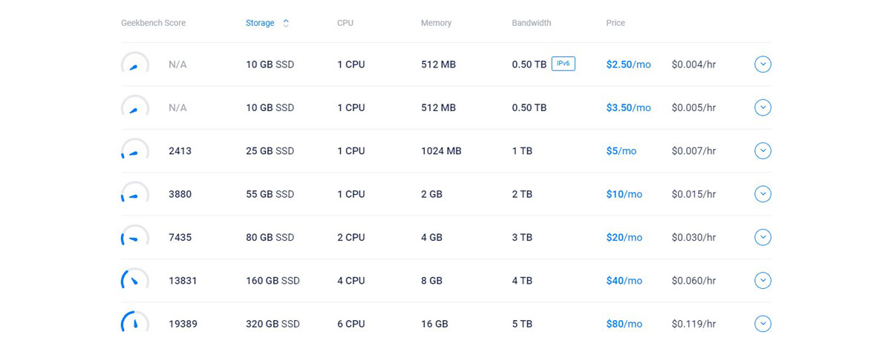Click the Price column header
This screenshot has height=343, width=891.
[616, 23]
